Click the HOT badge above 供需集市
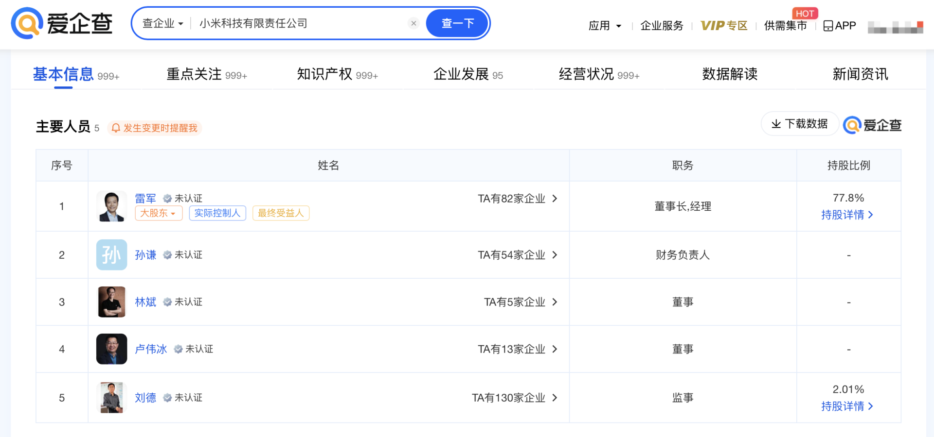The image size is (934, 437). pyautogui.click(x=805, y=14)
